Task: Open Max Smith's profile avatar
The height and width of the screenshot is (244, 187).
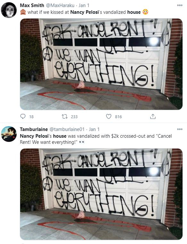Action: click(x=9, y=10)
